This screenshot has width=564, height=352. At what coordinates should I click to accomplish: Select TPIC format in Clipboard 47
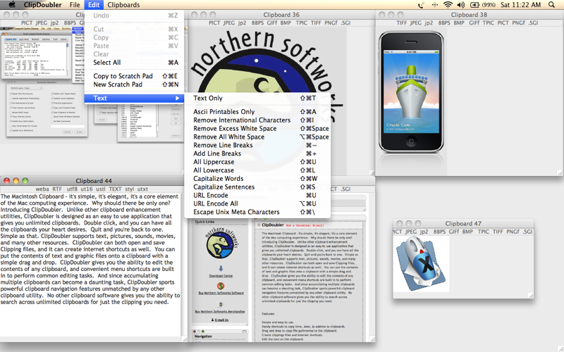click(x=483, y=232)
